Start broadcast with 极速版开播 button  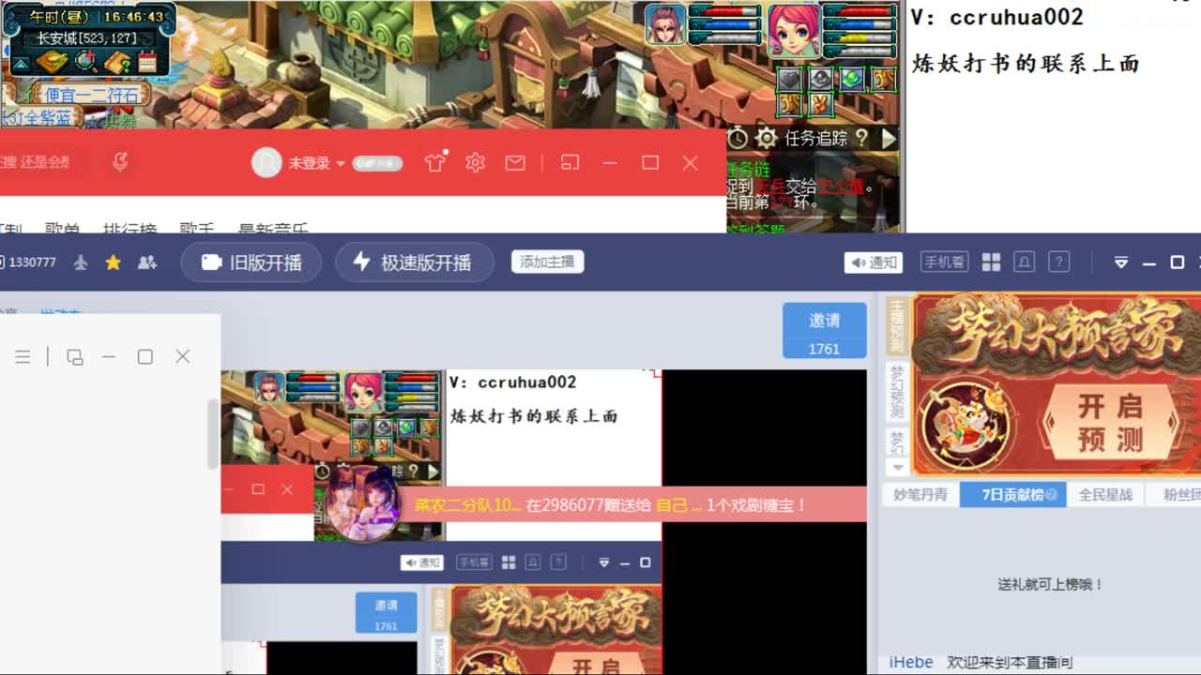[415, 262]
